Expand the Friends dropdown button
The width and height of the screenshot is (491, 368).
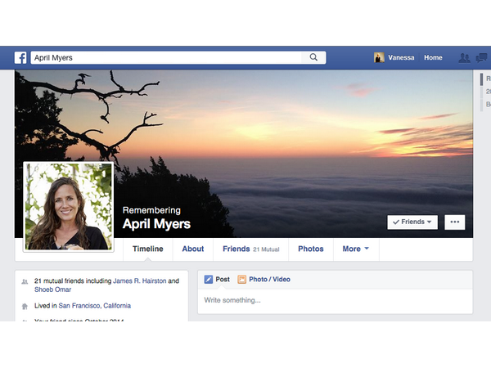click(x=412, y=222)
